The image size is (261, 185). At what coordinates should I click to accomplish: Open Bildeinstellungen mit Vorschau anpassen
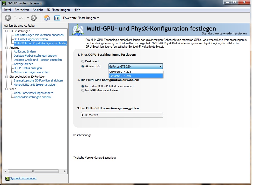[39, 35]
